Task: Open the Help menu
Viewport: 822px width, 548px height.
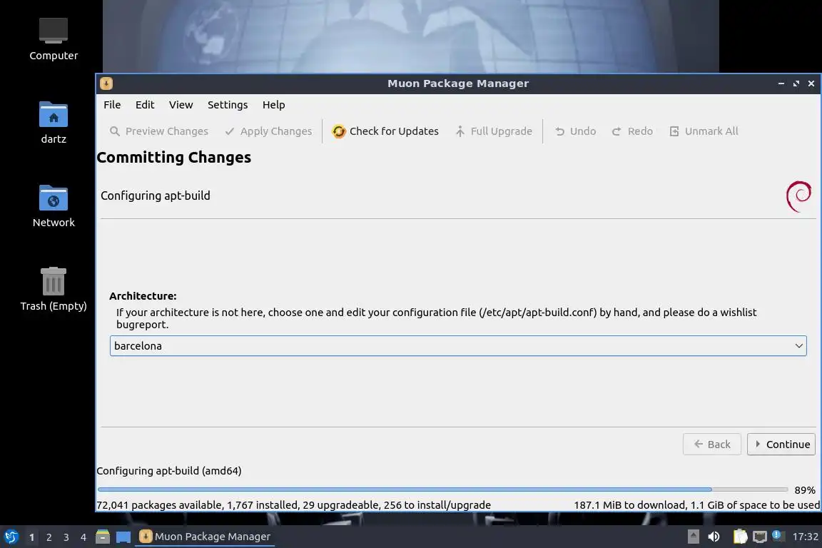Action: click(x=274, y=105)
